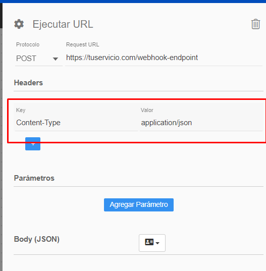The width and height of the screenshot is (266, 271).
Task: Open the POST protocol dropdown
Action: tap(38, 59)
